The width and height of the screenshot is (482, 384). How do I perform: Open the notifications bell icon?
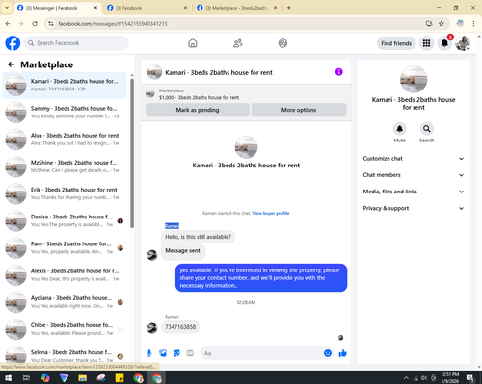(x=444, y=43)
